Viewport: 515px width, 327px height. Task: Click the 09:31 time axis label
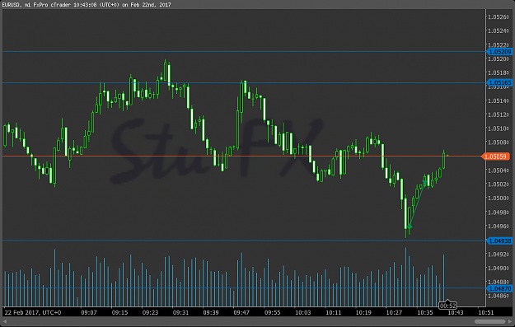[x=180, y=312]
